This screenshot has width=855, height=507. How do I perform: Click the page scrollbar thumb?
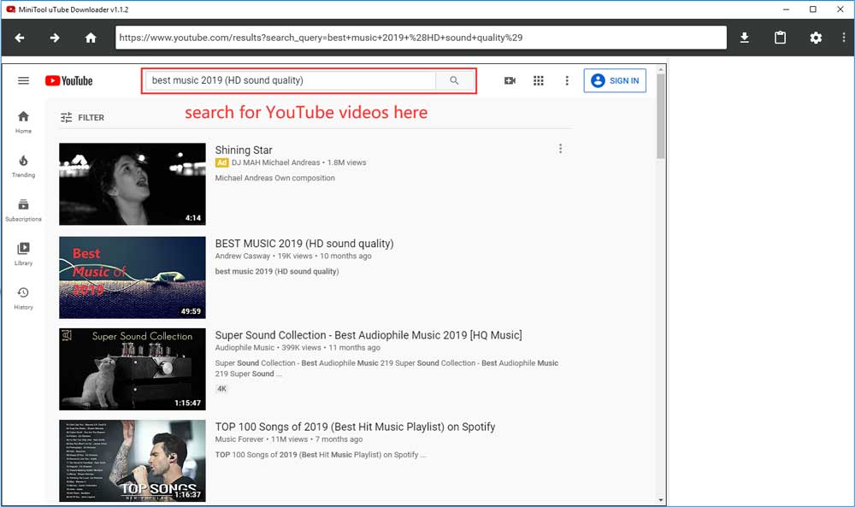point(660,116)
